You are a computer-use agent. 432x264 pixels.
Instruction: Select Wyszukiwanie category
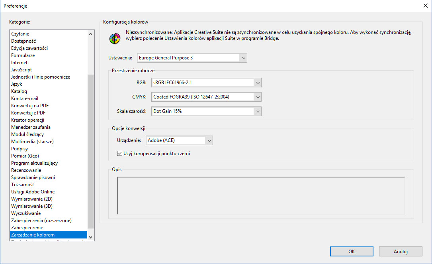click(x=49, y=213)
